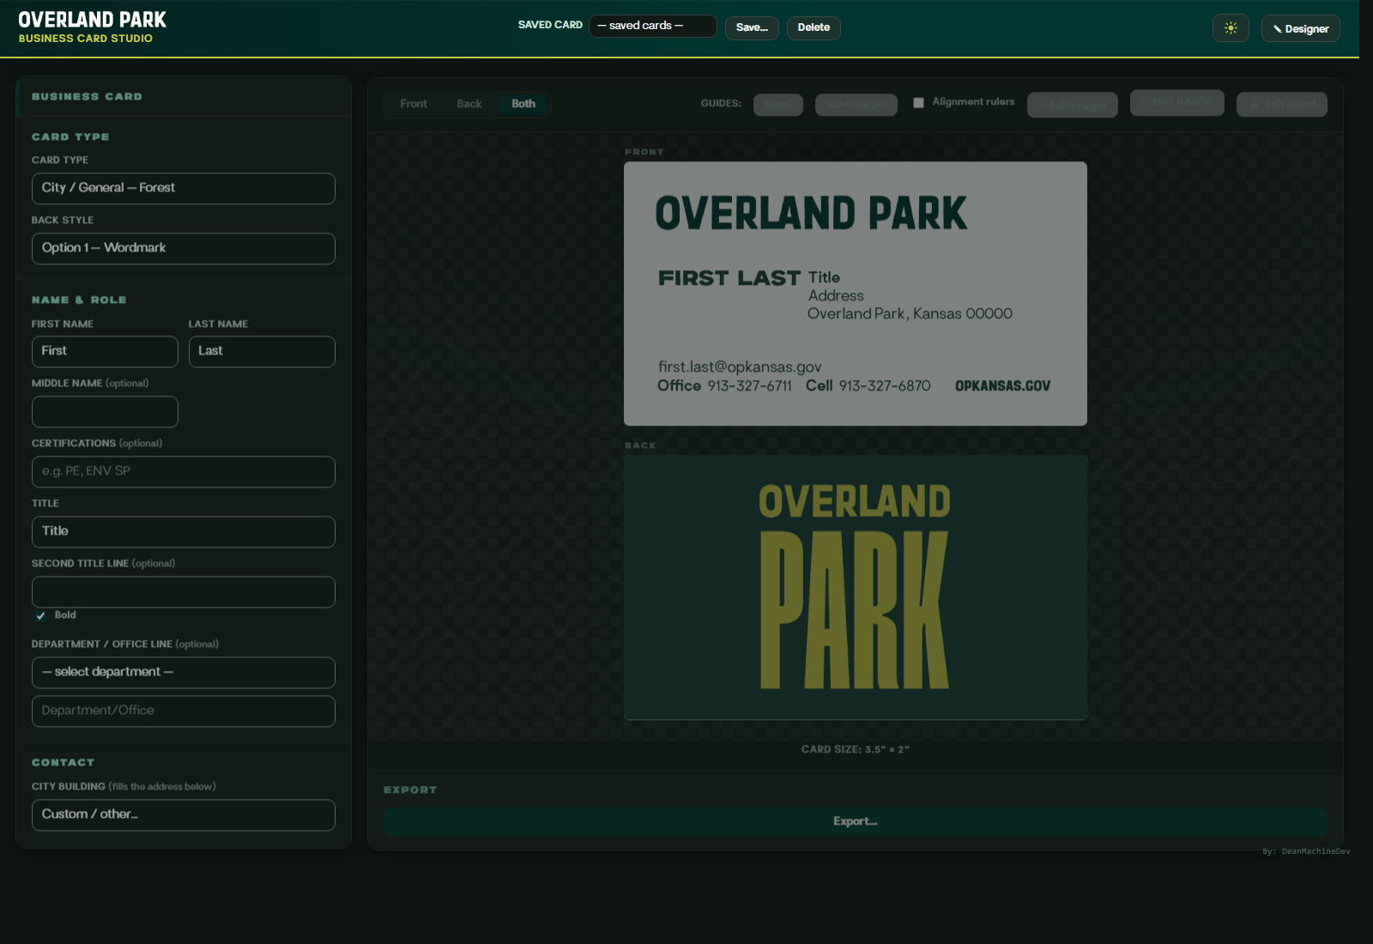The image size is (1373, 944).
Task: Click the Edit layout lock button
Action: click(1282, 104)
